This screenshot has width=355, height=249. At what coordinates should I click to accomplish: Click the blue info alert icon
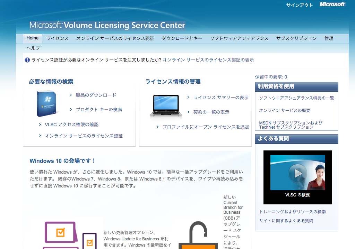click(x=27, y=60)
